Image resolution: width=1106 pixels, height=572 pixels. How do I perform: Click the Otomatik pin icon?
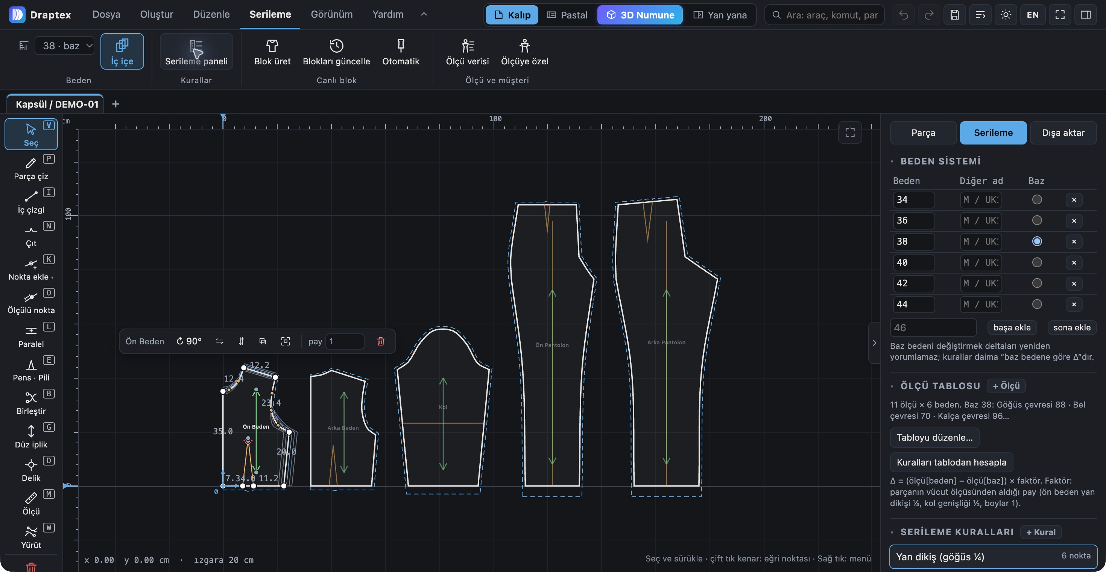401,46
